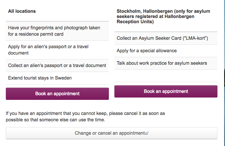The height and width of the screenshot is (146, 225).
Task: Book an appointment for All locations
Action: pos(57,94)
